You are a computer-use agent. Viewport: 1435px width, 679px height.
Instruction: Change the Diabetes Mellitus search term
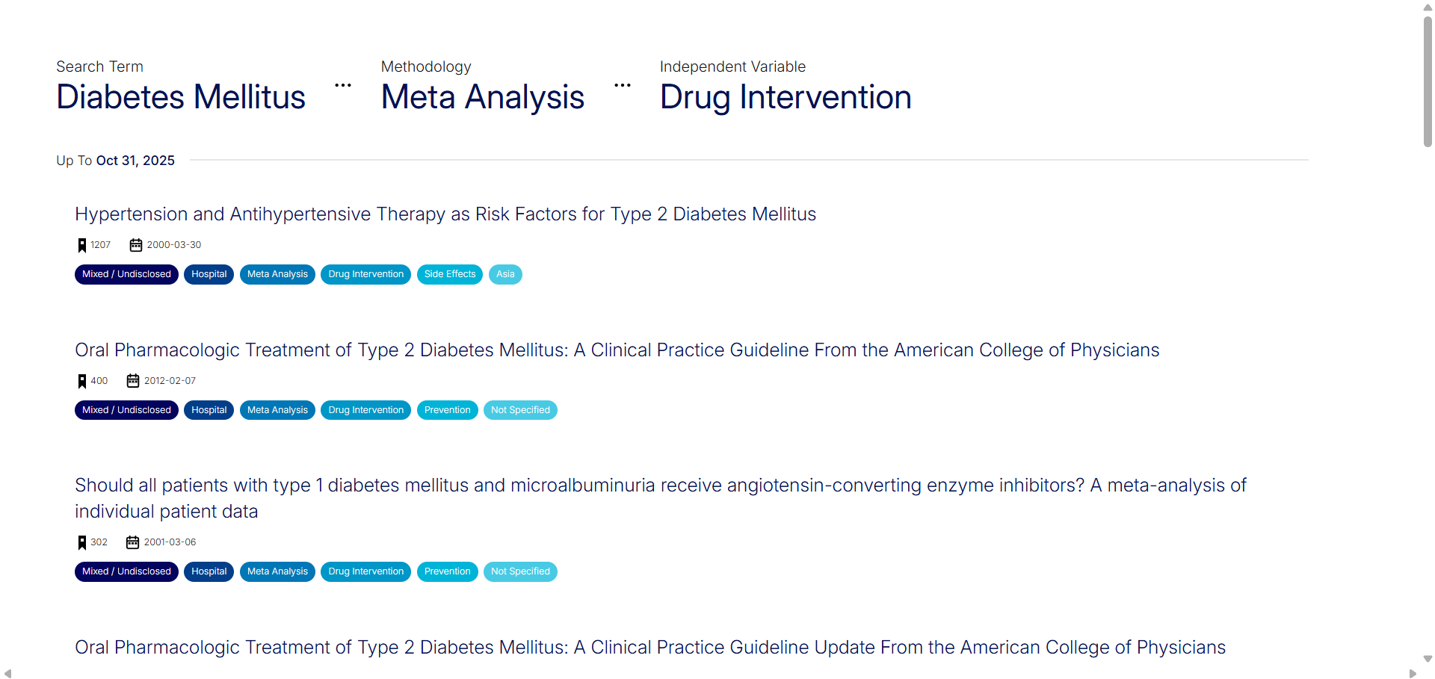pos(181,98)
